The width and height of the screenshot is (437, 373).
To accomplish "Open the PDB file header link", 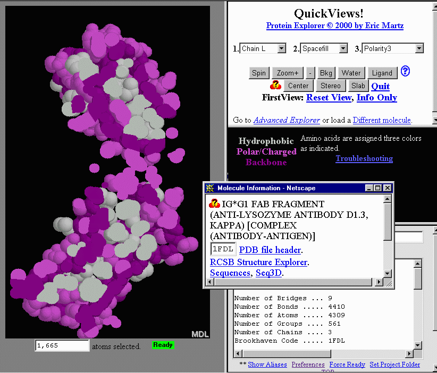I will [x=271, y=250].
